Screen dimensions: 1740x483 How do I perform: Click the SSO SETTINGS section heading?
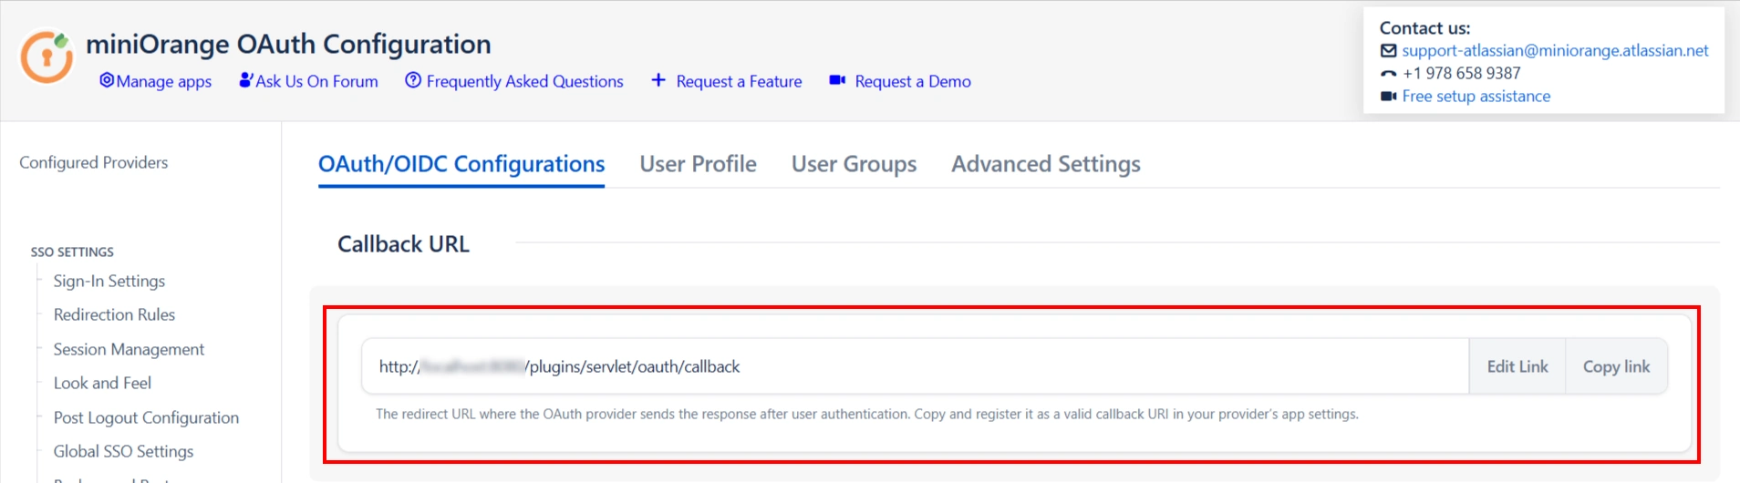tap(72, 252)
